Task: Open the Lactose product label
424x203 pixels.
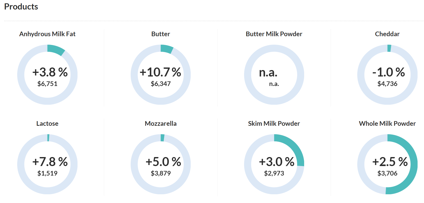Action: [47, 123]
